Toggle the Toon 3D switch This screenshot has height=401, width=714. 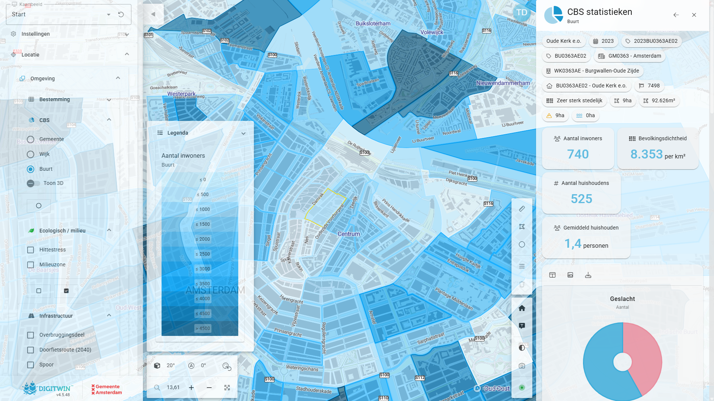[33, 183]
